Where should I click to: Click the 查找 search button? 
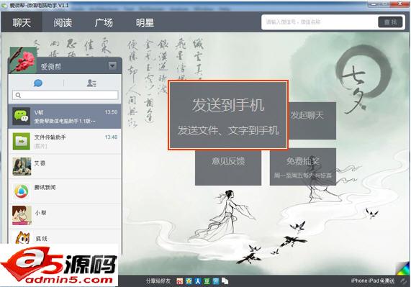pos(390,22)
